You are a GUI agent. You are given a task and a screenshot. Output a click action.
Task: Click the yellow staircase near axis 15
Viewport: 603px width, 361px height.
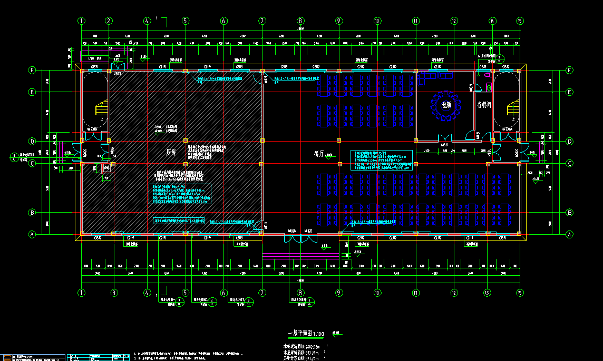click(512, 109)
